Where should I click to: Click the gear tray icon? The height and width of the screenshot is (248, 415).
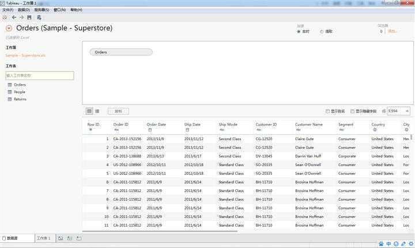pos(411,244)
